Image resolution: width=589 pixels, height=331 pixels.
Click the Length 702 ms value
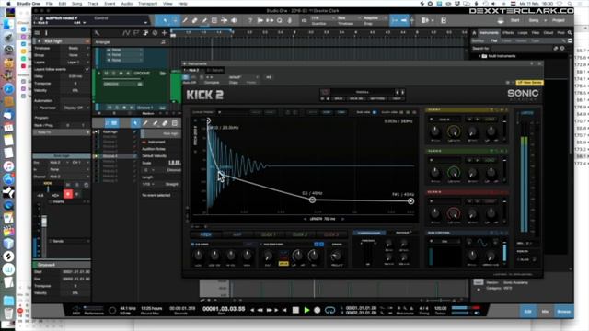tap(322, 219)
